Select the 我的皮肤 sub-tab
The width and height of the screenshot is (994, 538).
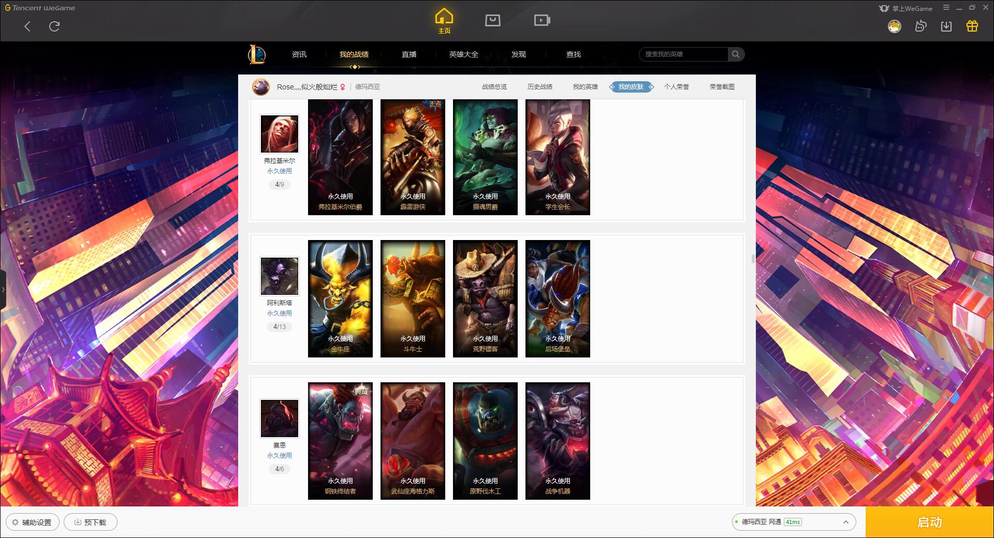(631, 87)
